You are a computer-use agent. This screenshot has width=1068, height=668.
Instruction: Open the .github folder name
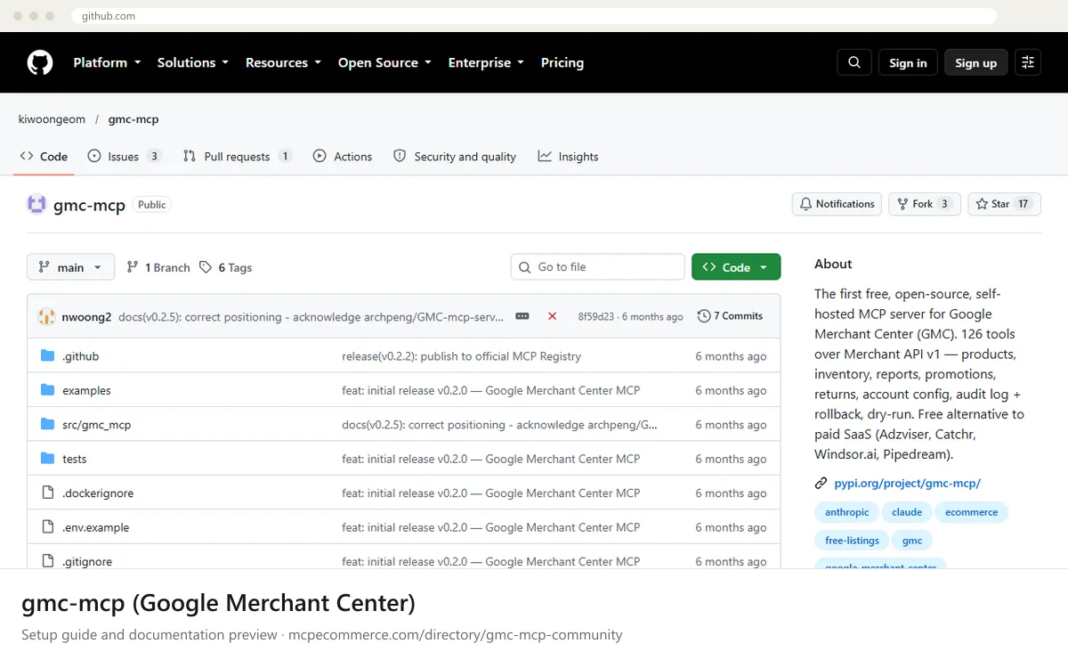(81, 356)
